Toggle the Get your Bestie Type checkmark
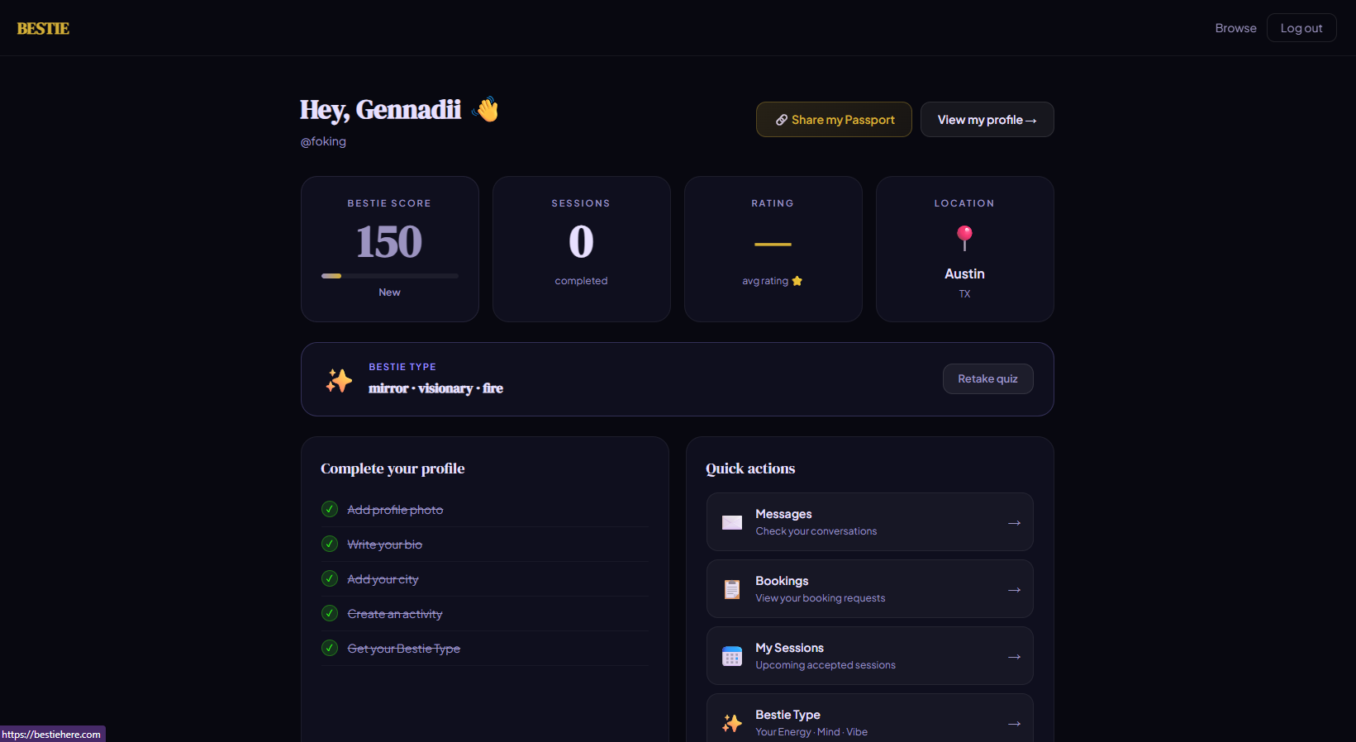The image size is (1356, 742). (x=330, y=648)
